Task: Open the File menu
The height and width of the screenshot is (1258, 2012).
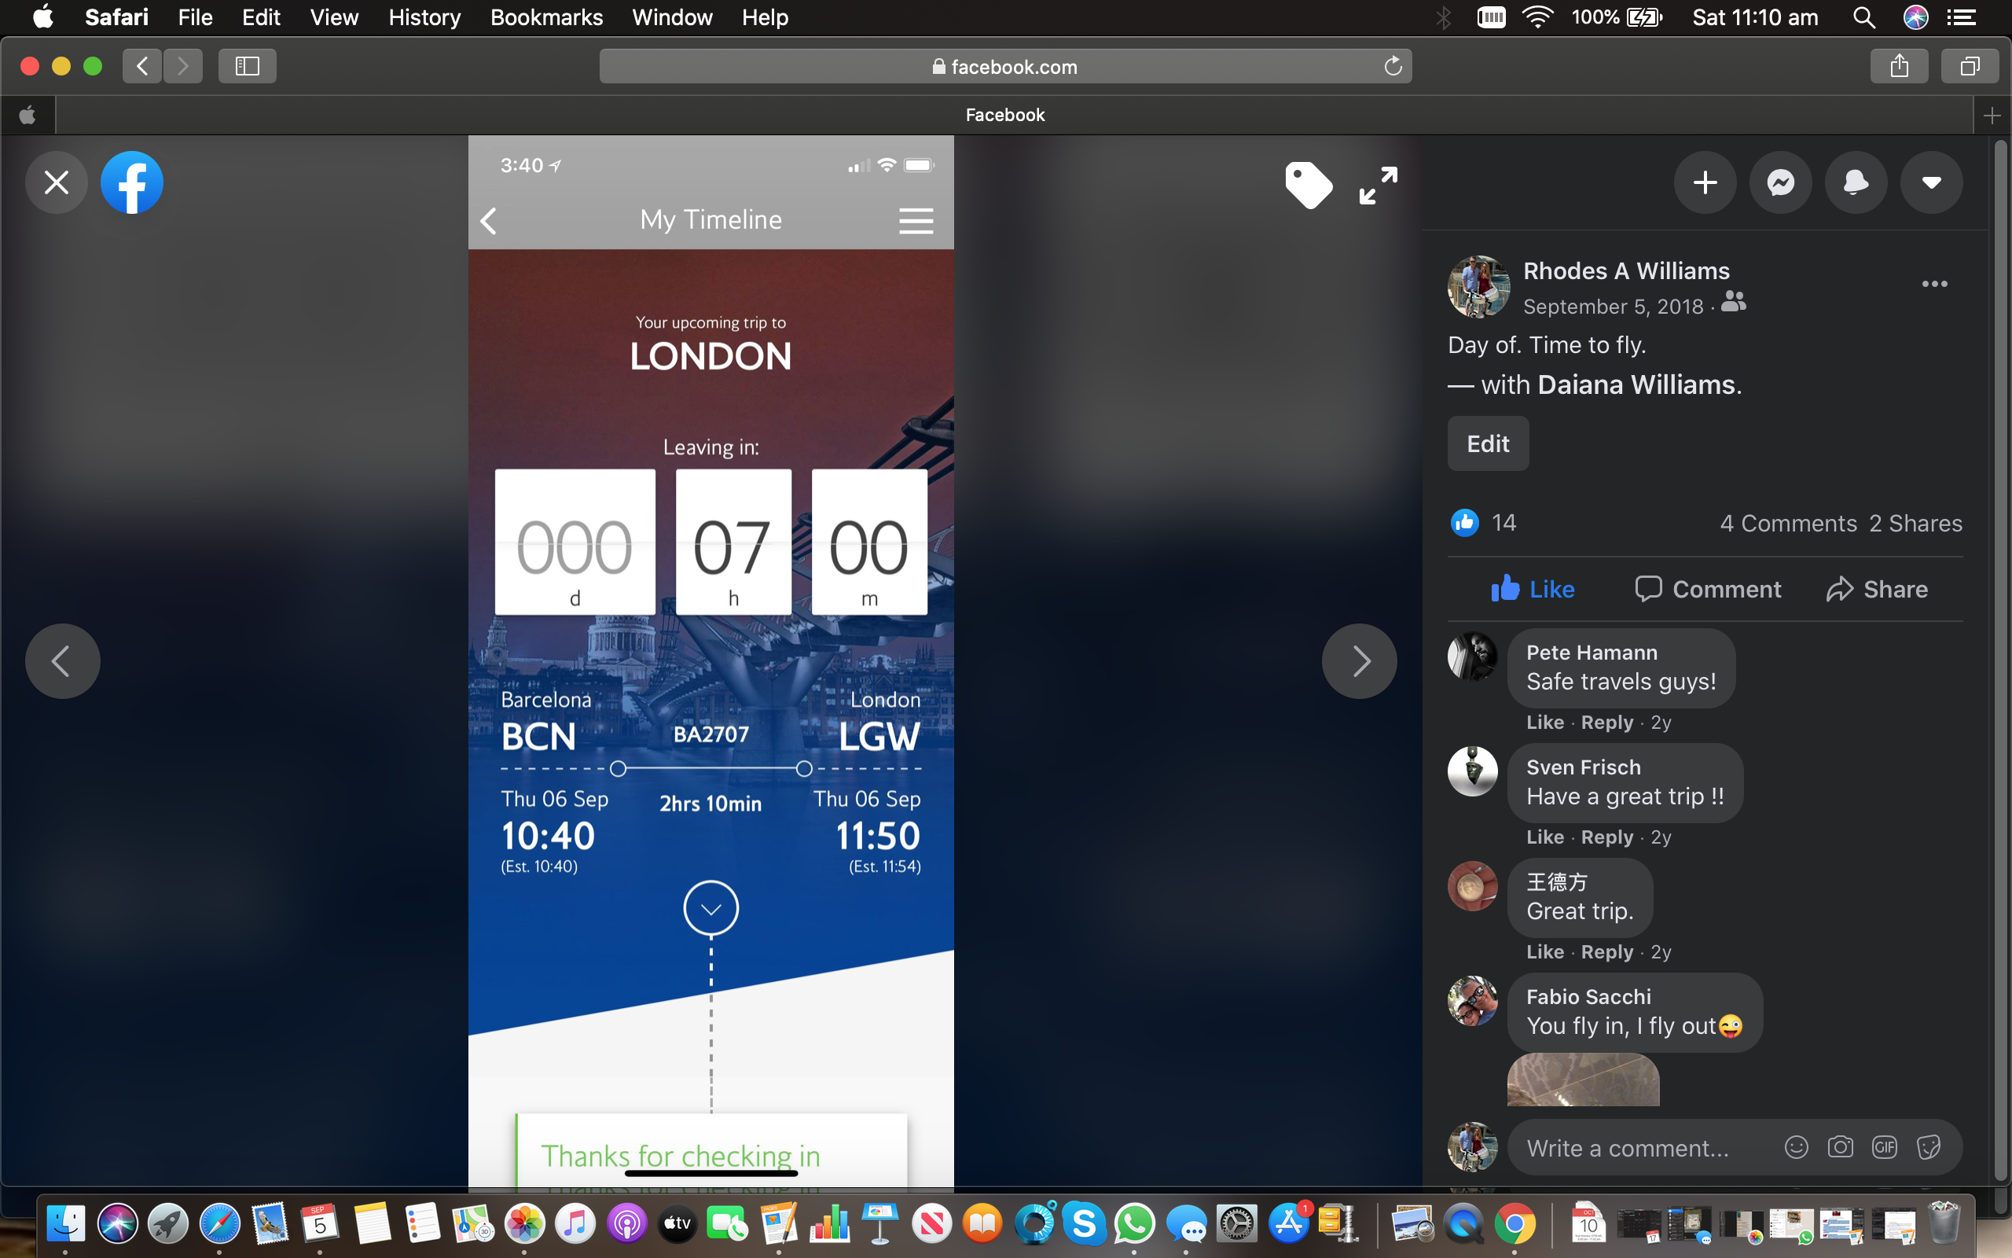Action: pos(196,17)
